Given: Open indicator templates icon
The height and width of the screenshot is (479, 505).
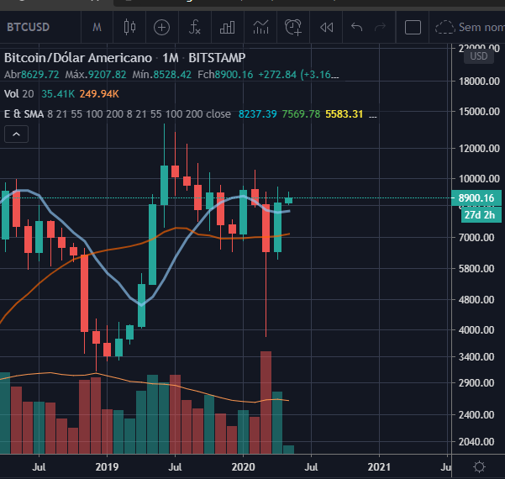Looking at the screenshot, I should [x=260, y=28].
